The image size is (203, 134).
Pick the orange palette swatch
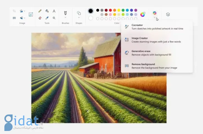click(x=115, y=10)
